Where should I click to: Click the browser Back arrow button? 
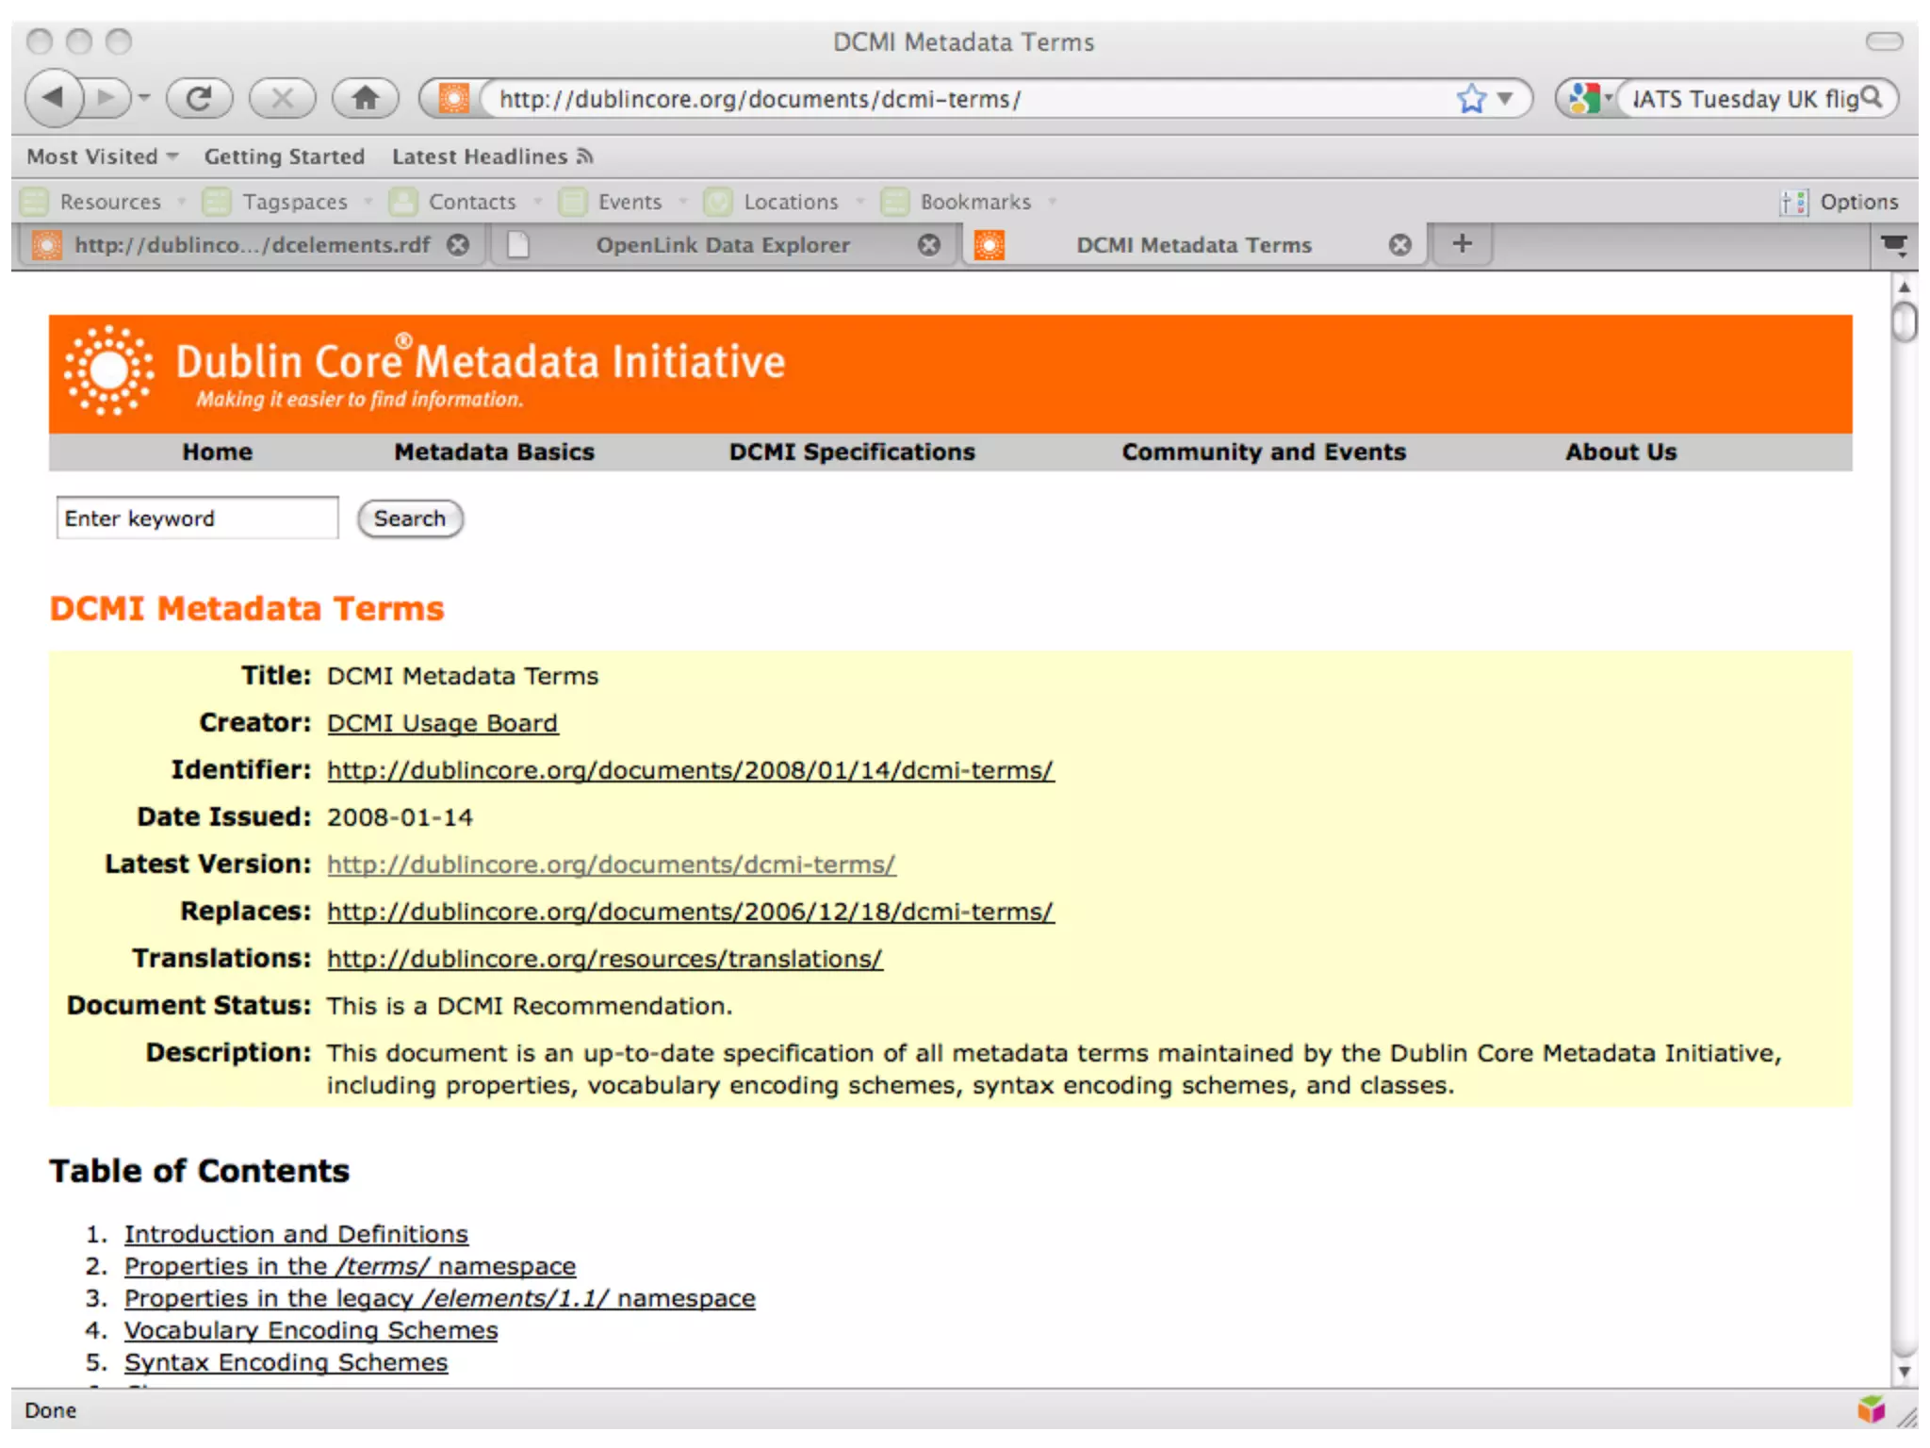(x=54, y=97)
